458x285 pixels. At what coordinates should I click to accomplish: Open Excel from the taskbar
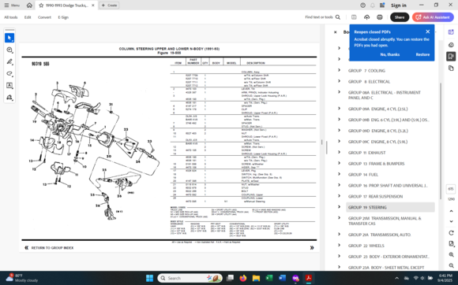coord(269,278)
